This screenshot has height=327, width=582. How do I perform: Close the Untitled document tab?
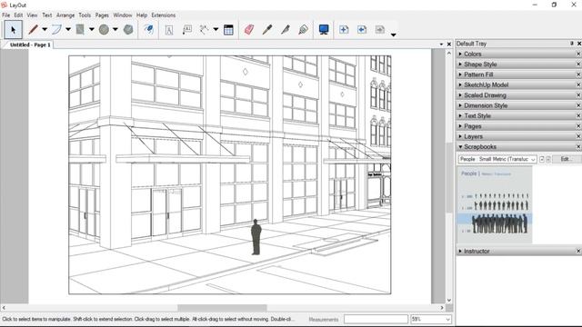(449, 45)
